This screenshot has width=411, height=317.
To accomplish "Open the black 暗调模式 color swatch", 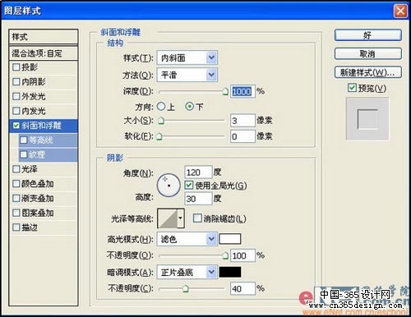I will coord(230,272).
